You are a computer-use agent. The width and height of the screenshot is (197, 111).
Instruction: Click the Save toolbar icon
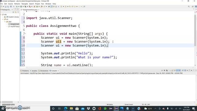[x=6, y=6]
